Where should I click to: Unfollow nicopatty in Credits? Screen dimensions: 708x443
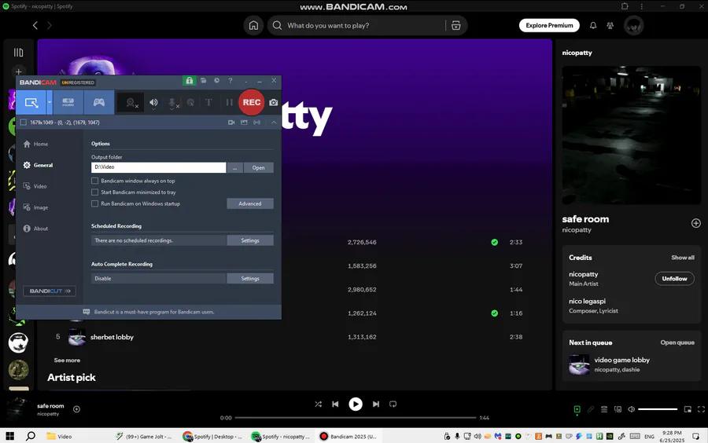click(x=675, y=279)
